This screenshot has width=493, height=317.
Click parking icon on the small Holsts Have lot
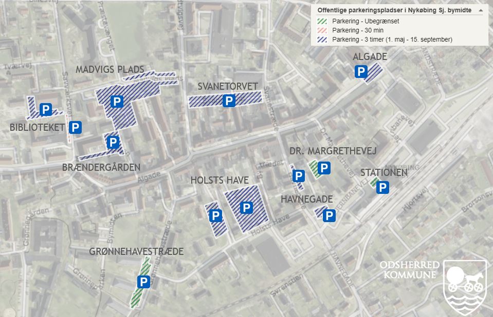pos(216,215)
